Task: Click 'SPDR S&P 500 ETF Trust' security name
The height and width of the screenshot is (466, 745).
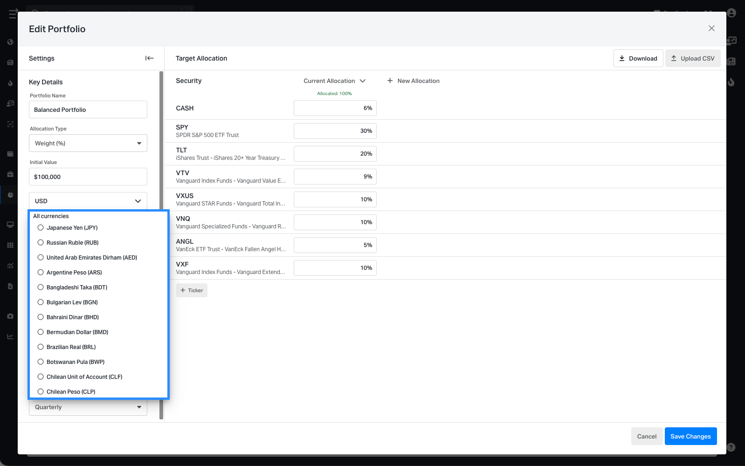Action: click(x=207, y=135)
